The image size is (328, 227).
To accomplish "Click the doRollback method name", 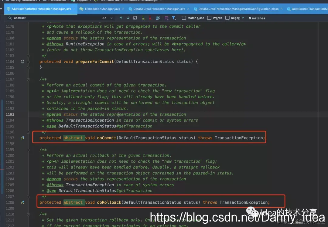I will (x=109, y=202).
